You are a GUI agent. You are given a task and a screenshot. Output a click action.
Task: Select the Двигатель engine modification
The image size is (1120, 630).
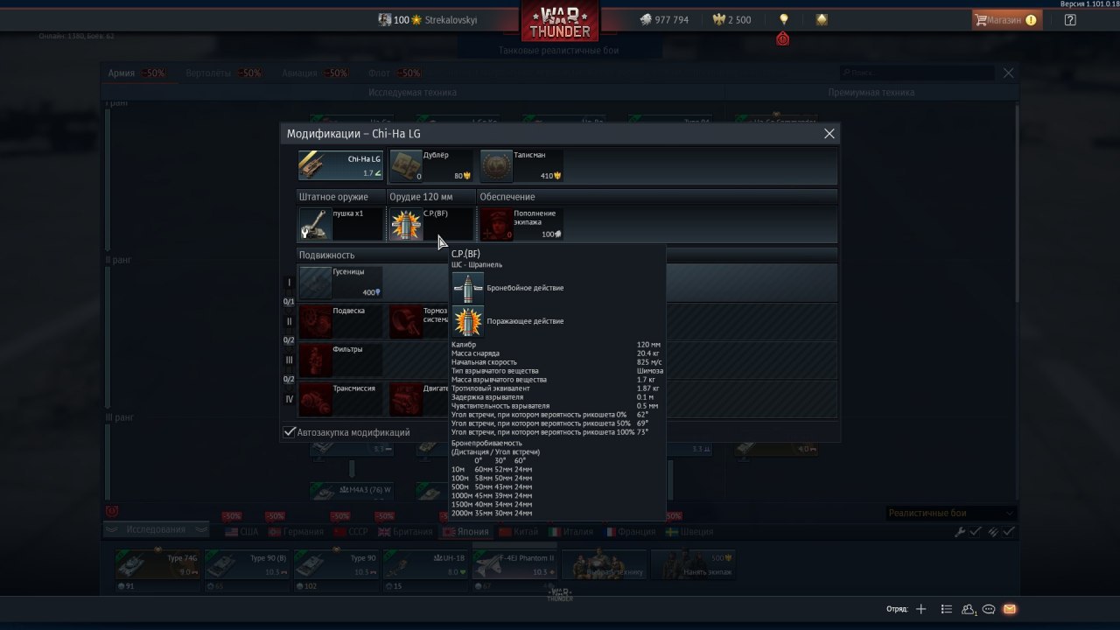point(419,399)
